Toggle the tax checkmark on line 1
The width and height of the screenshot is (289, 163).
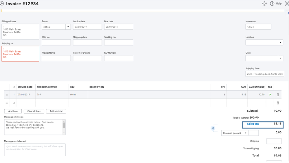[x=270, y=95]
